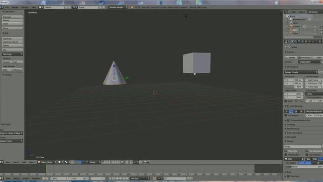Viewport: 323px width, 182px height.
Task: Click the play animation button
Action: click(120, 178)
